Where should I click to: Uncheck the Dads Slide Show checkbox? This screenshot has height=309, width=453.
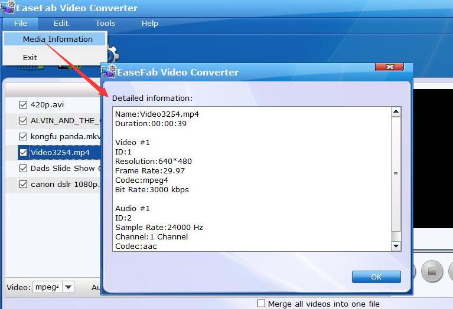click(23, 168)
